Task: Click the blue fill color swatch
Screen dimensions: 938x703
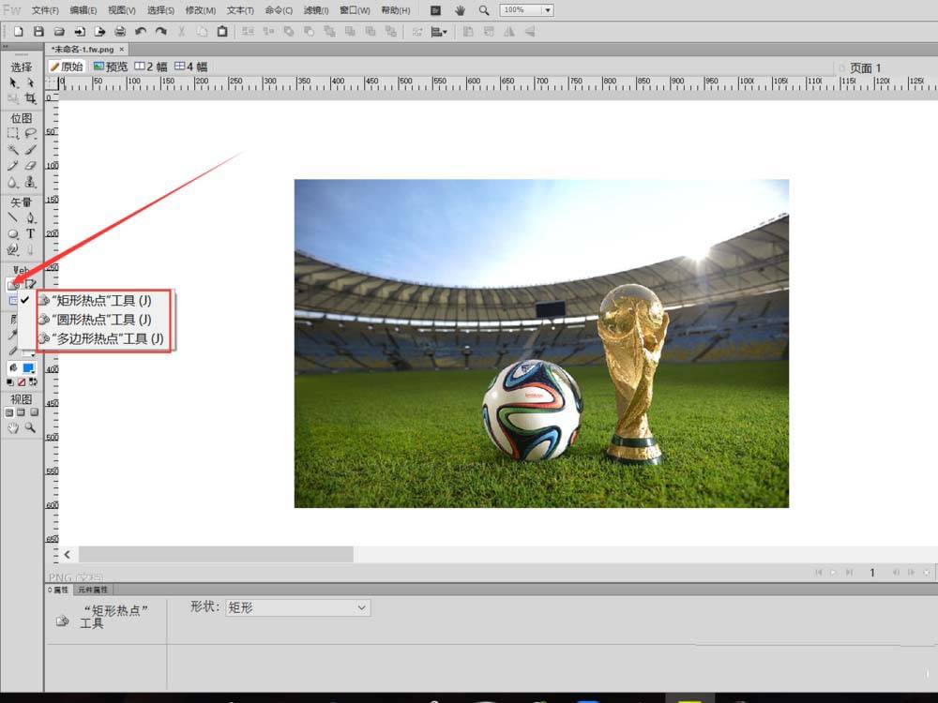Action: pyautogui.click(x=29, y=367)
